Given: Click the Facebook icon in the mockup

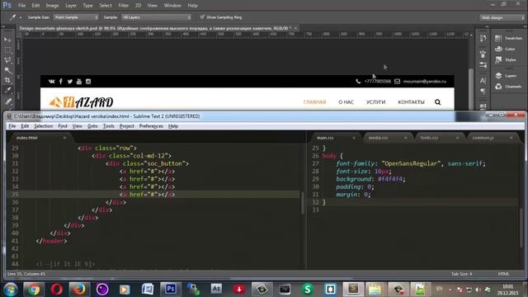Looking at the screenshot, I should coord(60,82).
